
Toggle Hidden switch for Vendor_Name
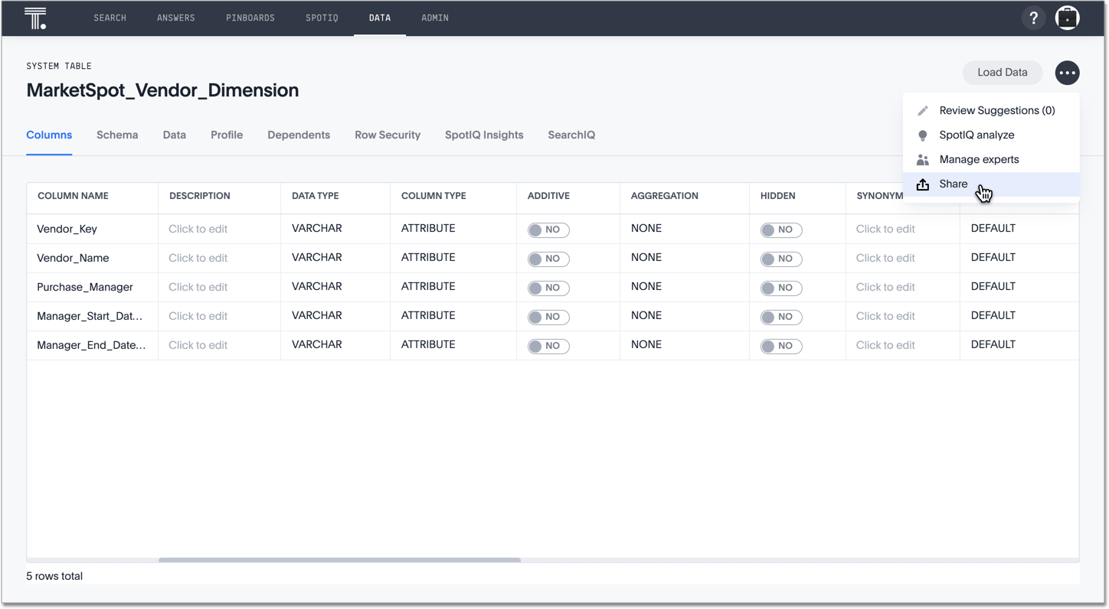click(780, 259)
